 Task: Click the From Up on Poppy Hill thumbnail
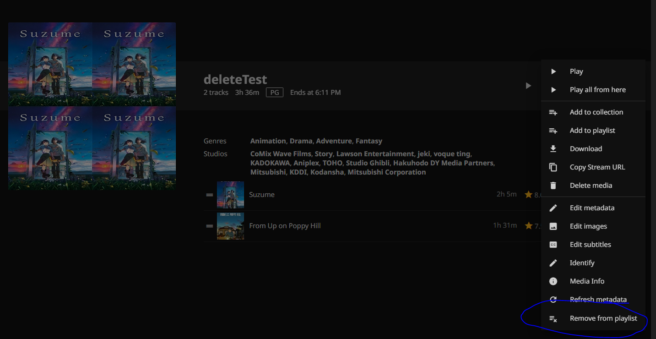230,226
